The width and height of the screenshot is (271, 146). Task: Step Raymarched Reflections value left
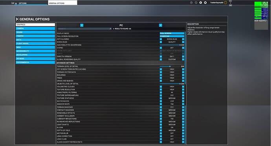(161, 122)
